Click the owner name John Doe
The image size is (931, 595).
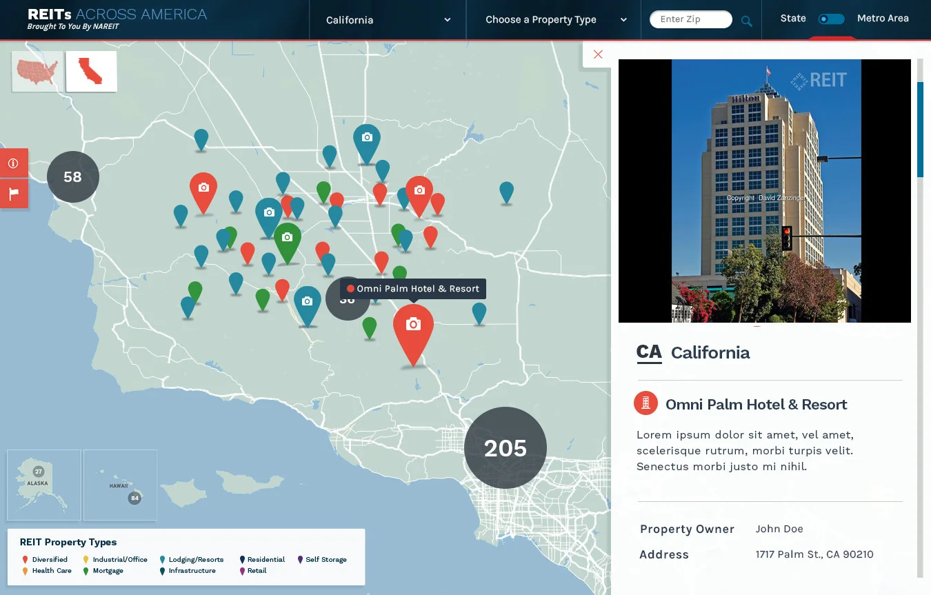[x=779, y=530]
